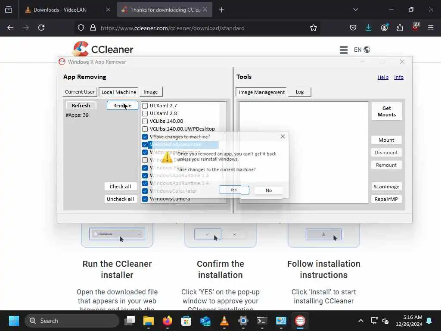Click the site padlock icon
The image size is (441, 331).
pos(93,28)
